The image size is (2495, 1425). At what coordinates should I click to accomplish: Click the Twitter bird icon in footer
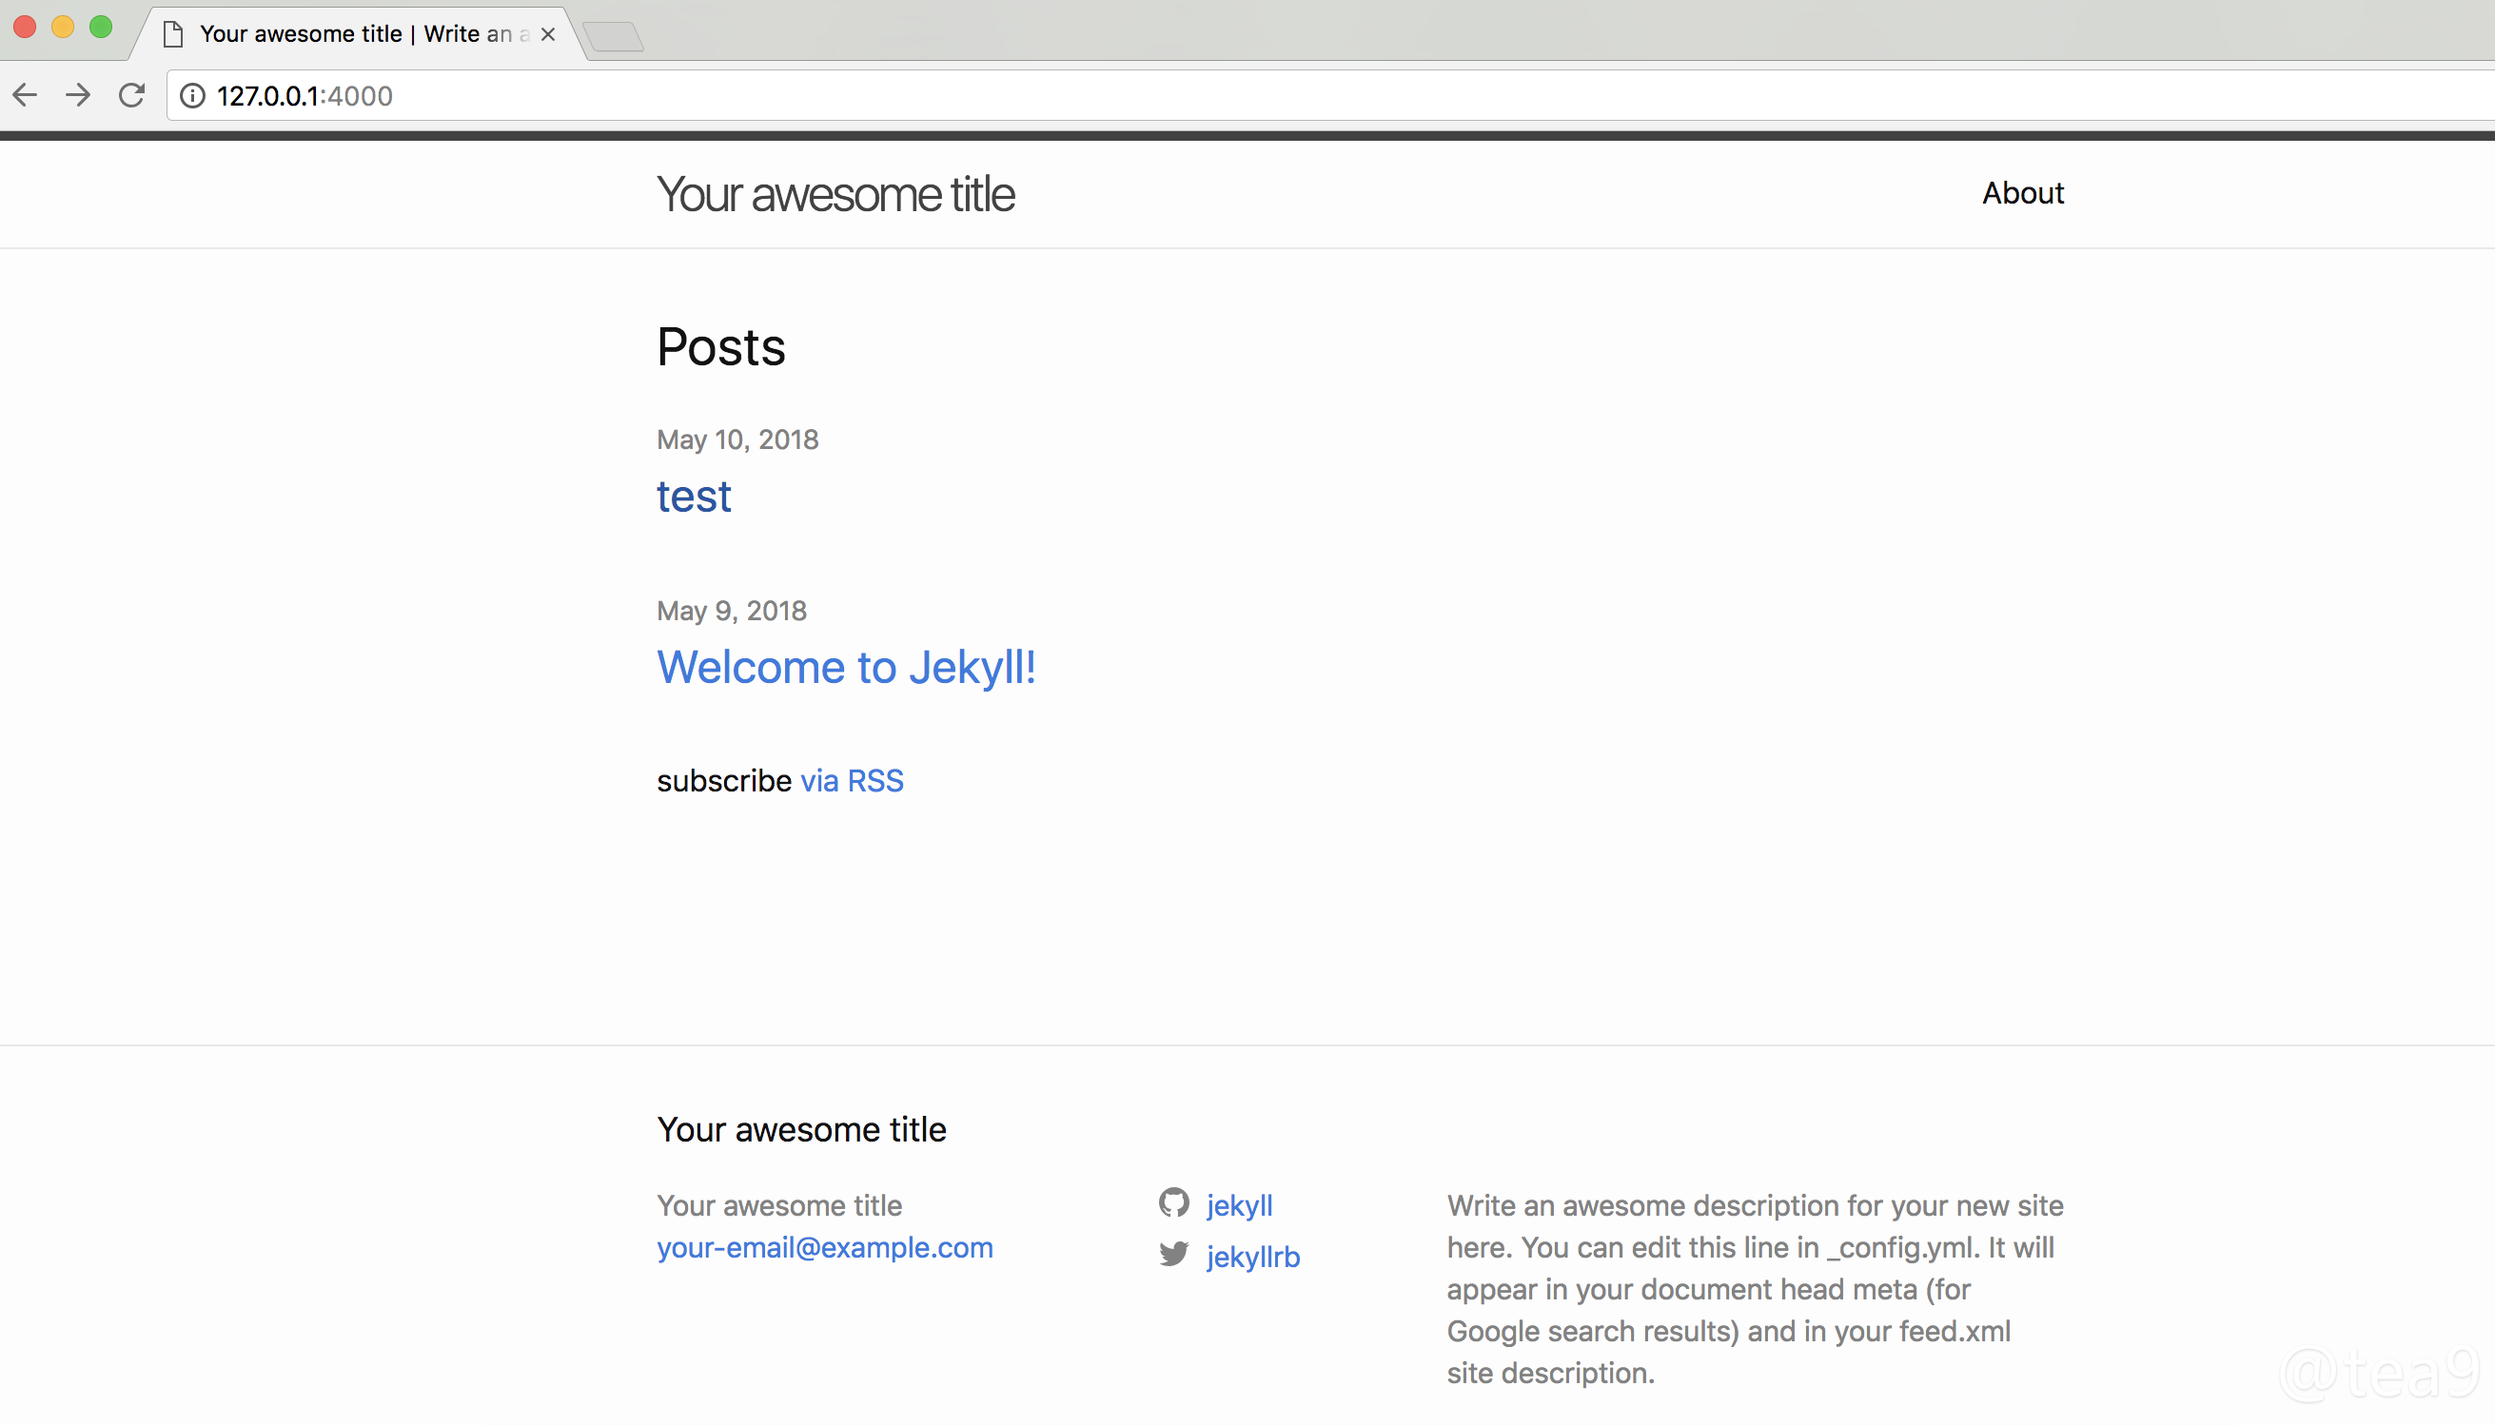pyautogui.click(x=1172, y=1254)
